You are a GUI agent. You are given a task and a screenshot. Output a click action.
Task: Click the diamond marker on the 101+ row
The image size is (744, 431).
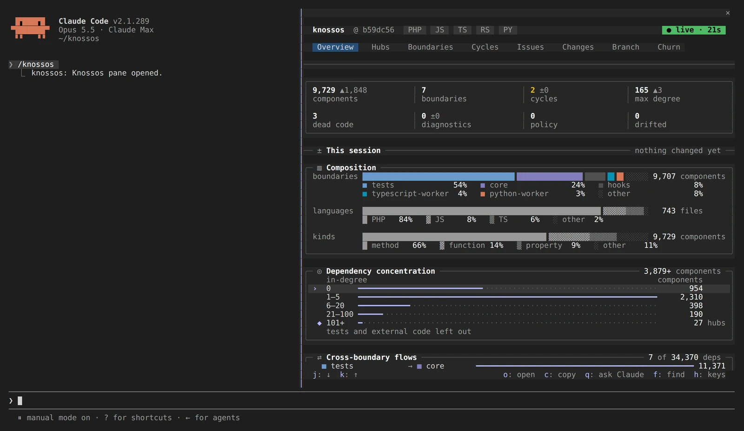click(319, 323)
